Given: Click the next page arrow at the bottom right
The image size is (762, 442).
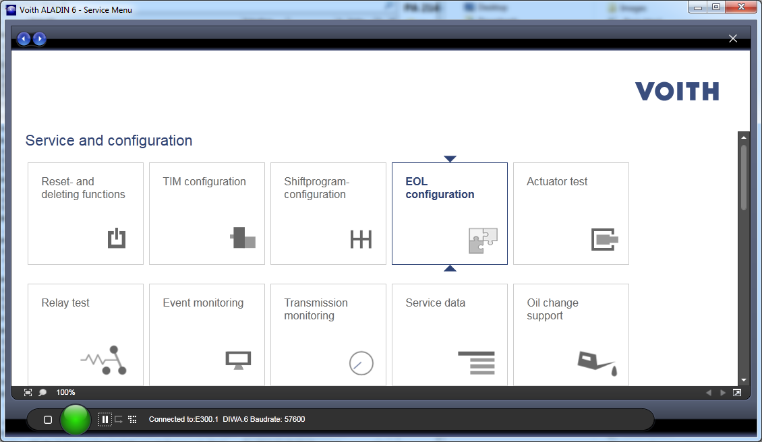Looking at the screenshot, I should (723, 392).
